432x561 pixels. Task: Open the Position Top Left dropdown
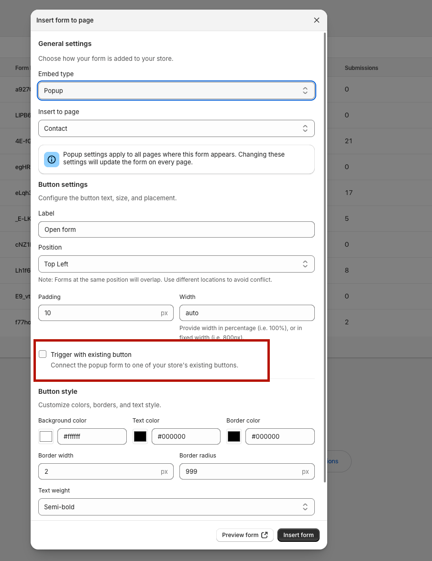[177, 264]
